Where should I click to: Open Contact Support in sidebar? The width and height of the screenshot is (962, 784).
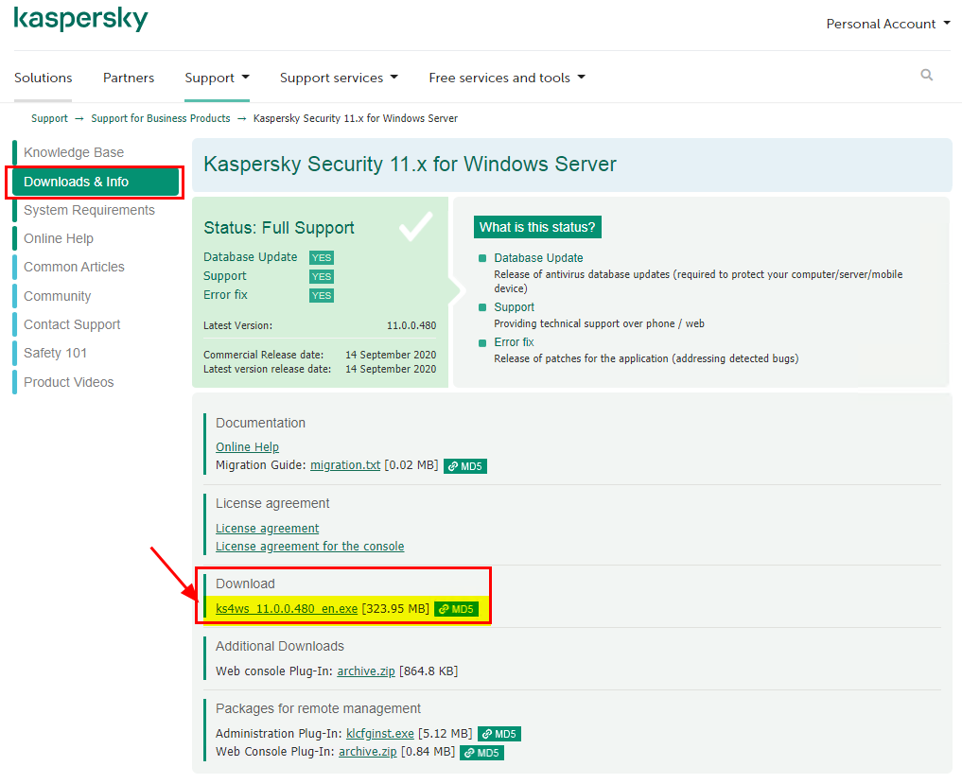[x=73, y=324]
